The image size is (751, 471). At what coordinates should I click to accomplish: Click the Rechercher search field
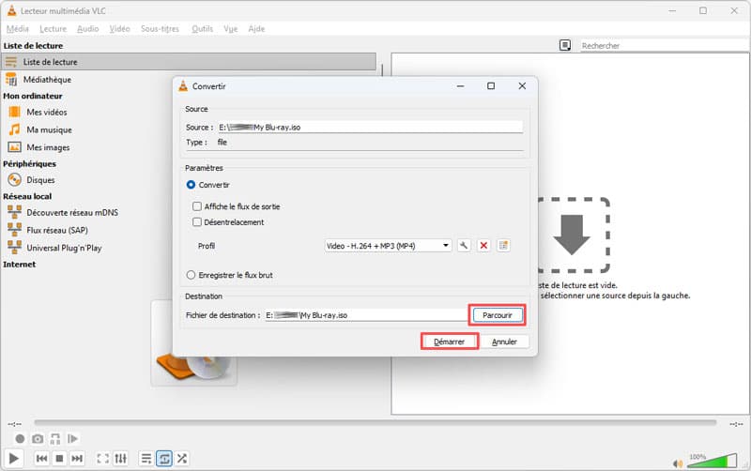pos(664,45)
